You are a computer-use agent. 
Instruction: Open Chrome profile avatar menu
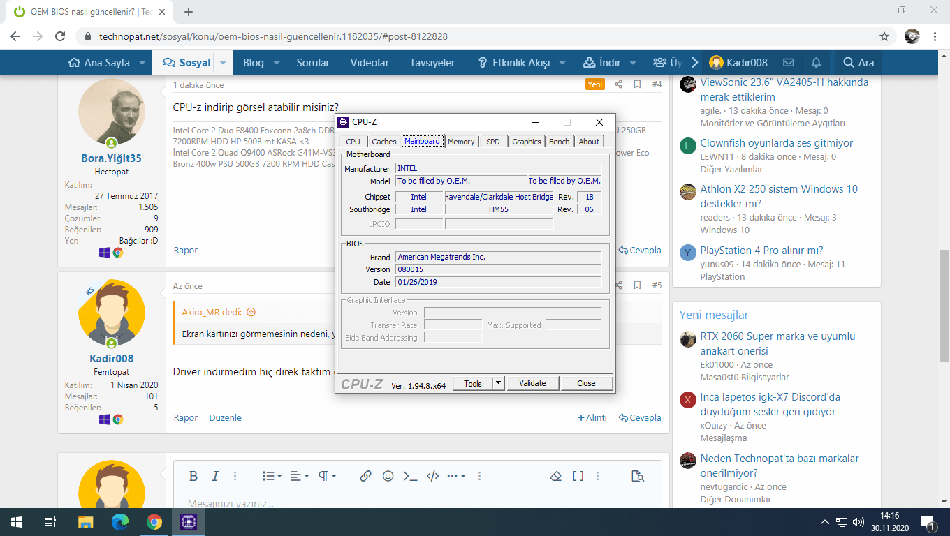point(912,36)
